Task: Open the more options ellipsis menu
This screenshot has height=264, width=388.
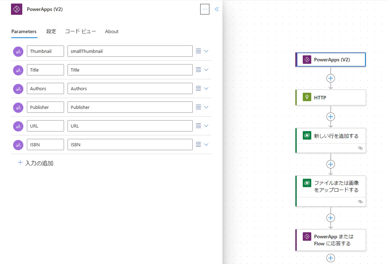Action: 205,9
